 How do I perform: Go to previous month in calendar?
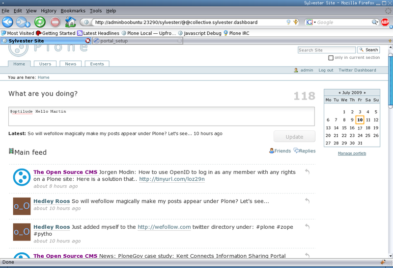point(338,92)
